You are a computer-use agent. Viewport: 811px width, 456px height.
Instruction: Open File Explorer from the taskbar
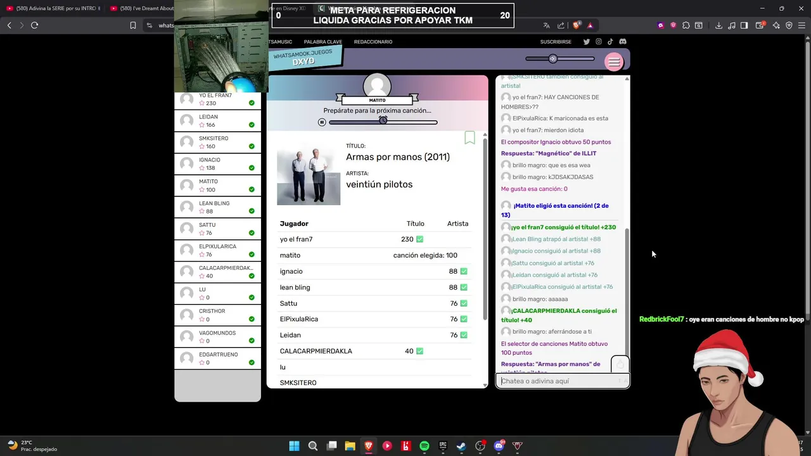click(350, 446)
